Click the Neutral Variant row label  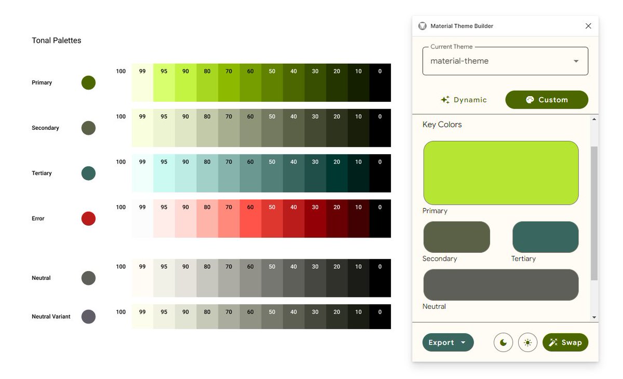pyautogui.click(x=51, y=317)
